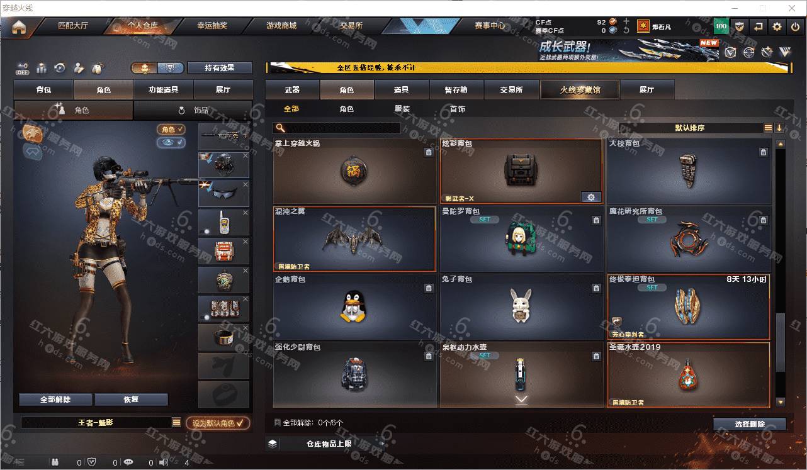Screen dimensions: 807x470
Task: Click the search magnifier icon
Action: pyautogui.click(x=280, y=128)
